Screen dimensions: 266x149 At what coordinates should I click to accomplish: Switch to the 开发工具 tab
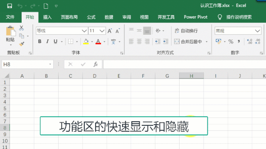166,17
